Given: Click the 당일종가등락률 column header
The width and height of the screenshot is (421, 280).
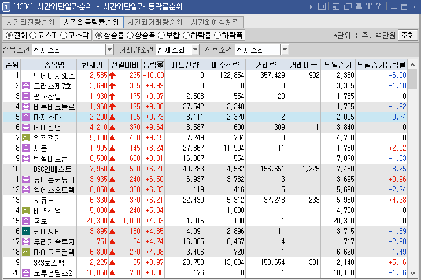Looking at the screenshot, I should point(382,65).
